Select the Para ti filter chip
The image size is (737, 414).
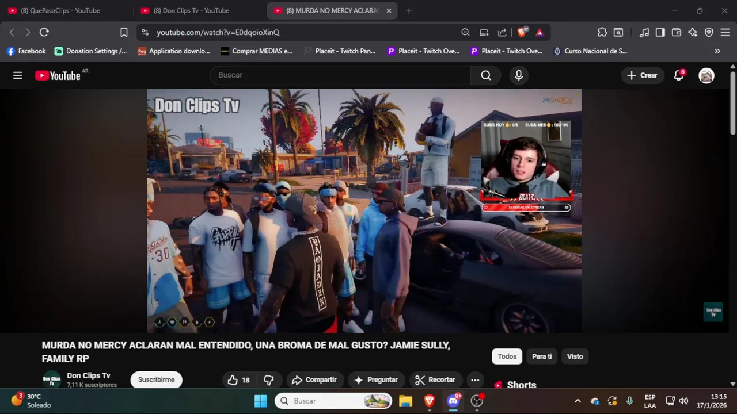542,356
